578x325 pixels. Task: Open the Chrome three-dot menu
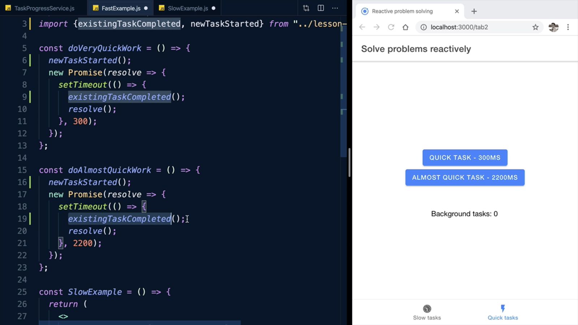pyautogui.click(x=568, y=27)
